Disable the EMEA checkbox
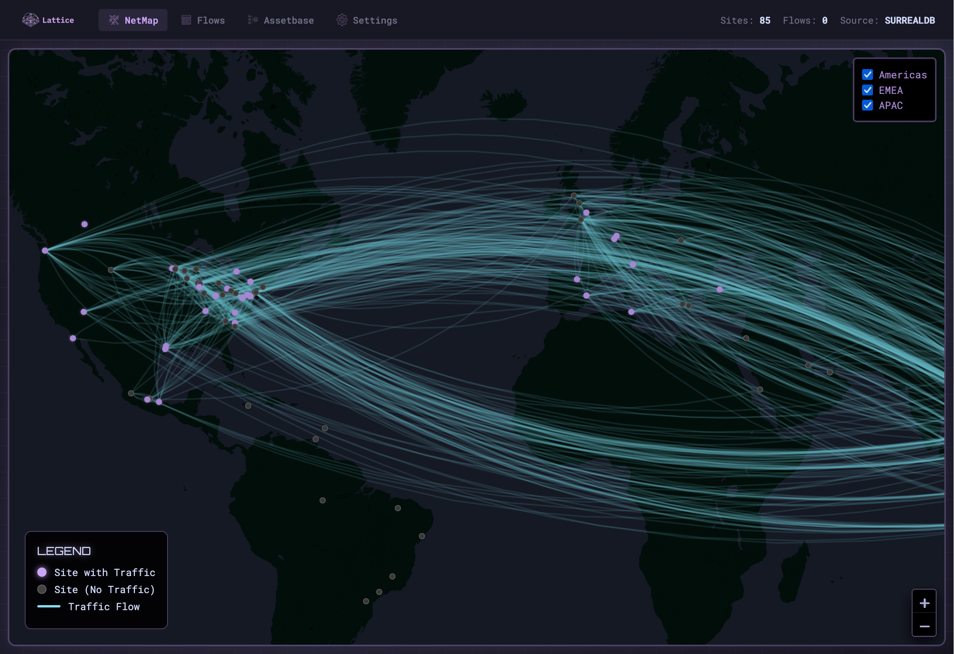This screenshot has width=954, height=654. point(868,90)
